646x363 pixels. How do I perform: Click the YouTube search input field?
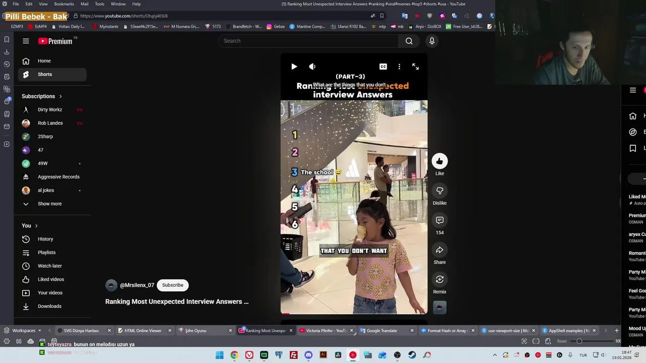click(x=308, y=41)
